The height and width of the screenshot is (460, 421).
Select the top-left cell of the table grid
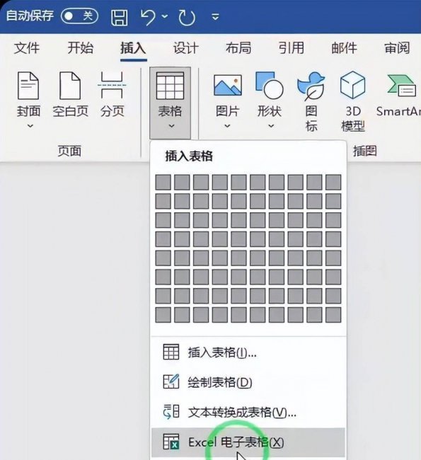coord(163,182)
